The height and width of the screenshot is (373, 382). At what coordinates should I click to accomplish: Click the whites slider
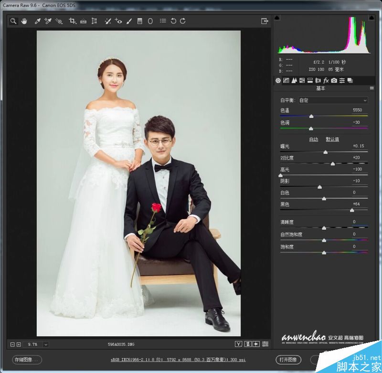click(x=324, y=199)
